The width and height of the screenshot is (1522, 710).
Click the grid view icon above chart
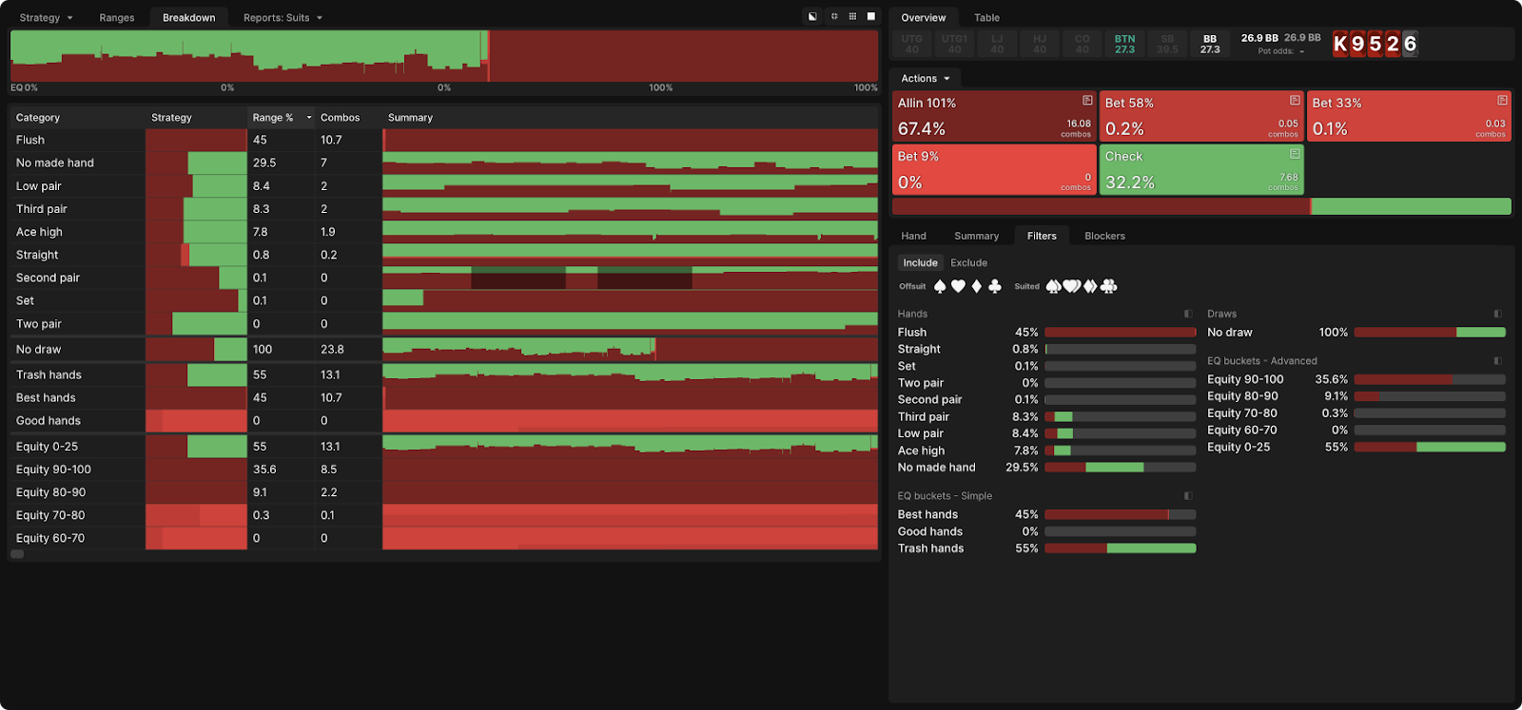click(852, 17)
